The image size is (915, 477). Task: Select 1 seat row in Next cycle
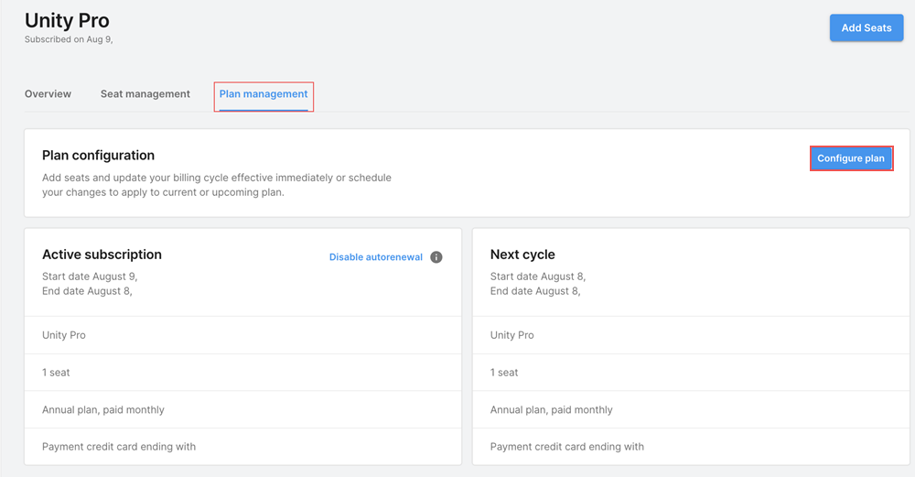tap(691, 373)
